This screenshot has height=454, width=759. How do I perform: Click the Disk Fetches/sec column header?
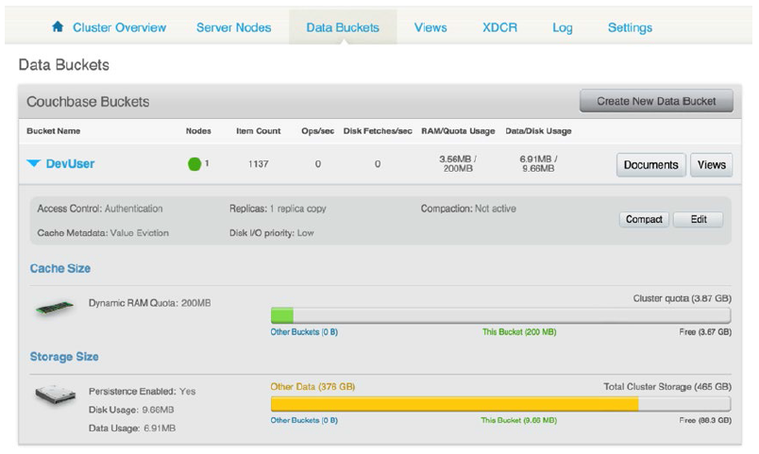[x=378, y=130]
